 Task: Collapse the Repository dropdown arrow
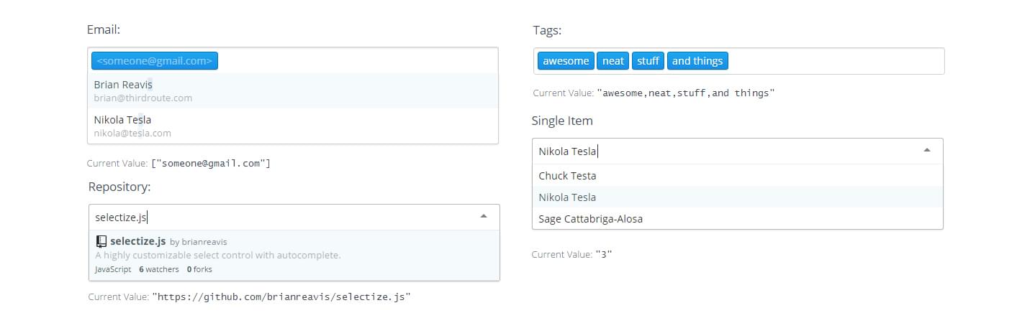pos(484,216)
